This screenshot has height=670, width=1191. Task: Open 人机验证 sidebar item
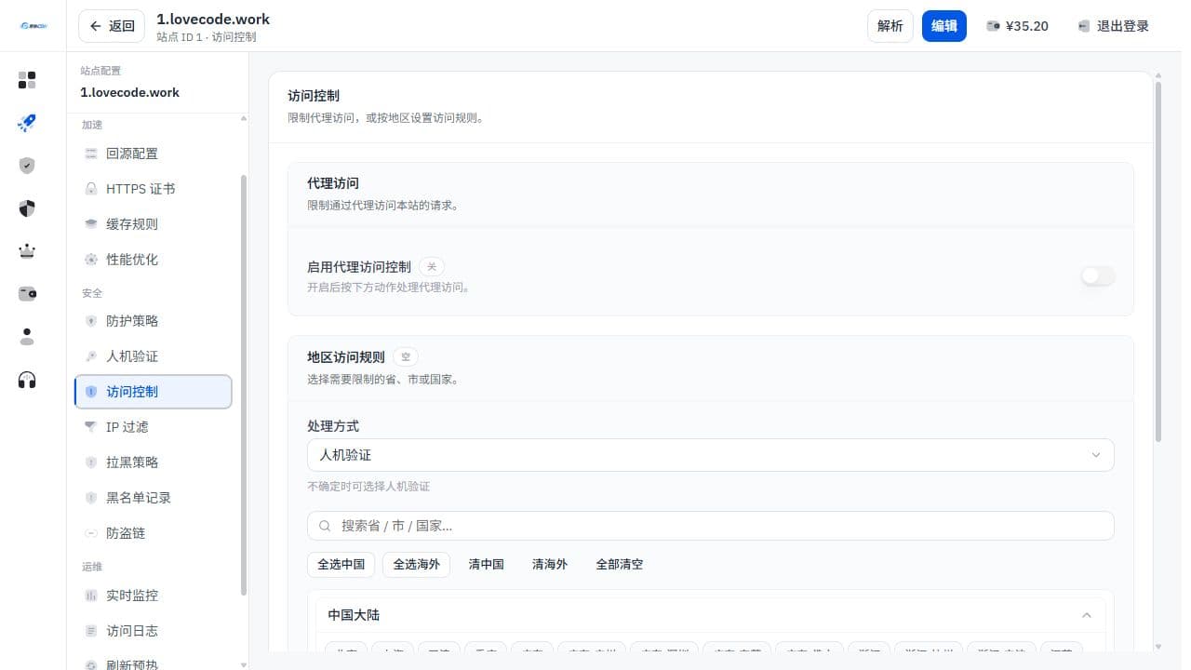point(154,356)
